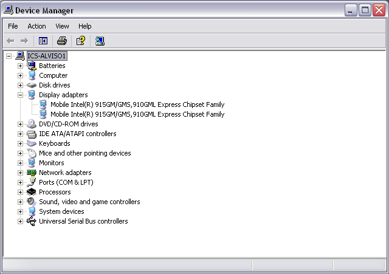
Task: Expand the System devices node
Action: [20, 211]
